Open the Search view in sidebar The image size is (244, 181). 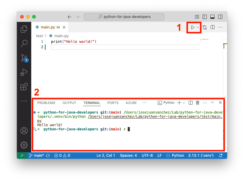24,43
